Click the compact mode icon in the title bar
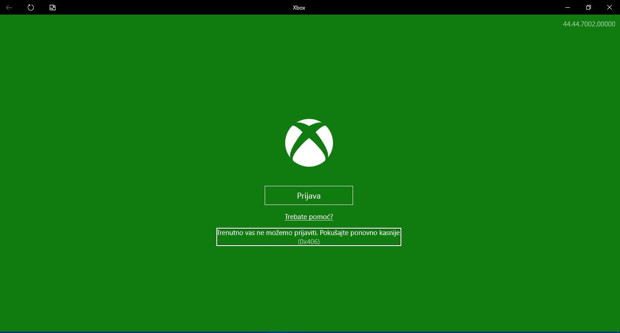620x333 pixels. click(x=52, y=7)
